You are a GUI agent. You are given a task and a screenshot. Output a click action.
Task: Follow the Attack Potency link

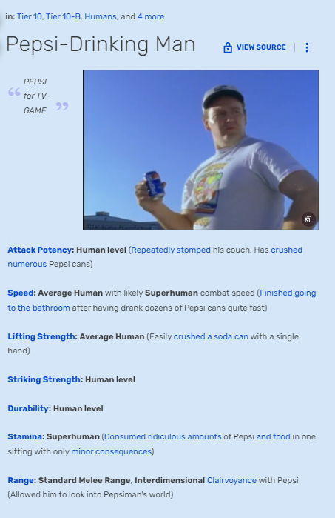pos(40,250)
